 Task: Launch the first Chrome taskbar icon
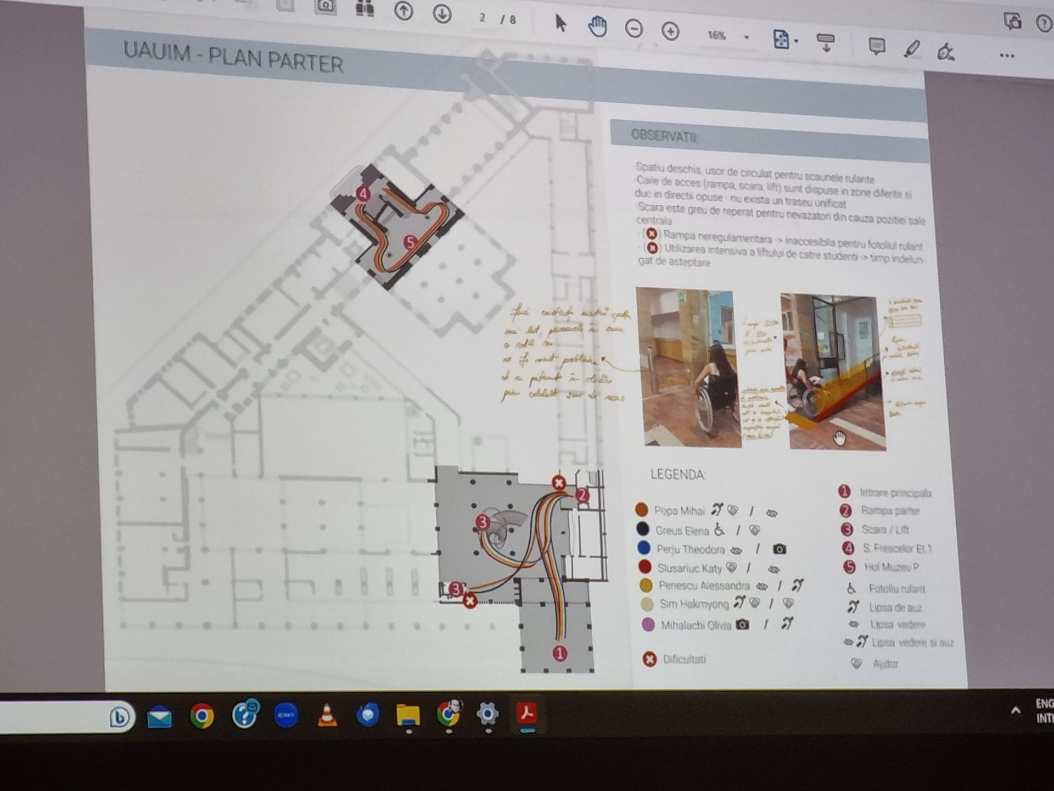click(x=201, y=716)
